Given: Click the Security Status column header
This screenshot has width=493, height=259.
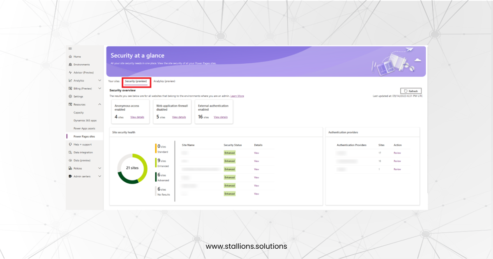Looking at the screenshot, I should [233, 145].
